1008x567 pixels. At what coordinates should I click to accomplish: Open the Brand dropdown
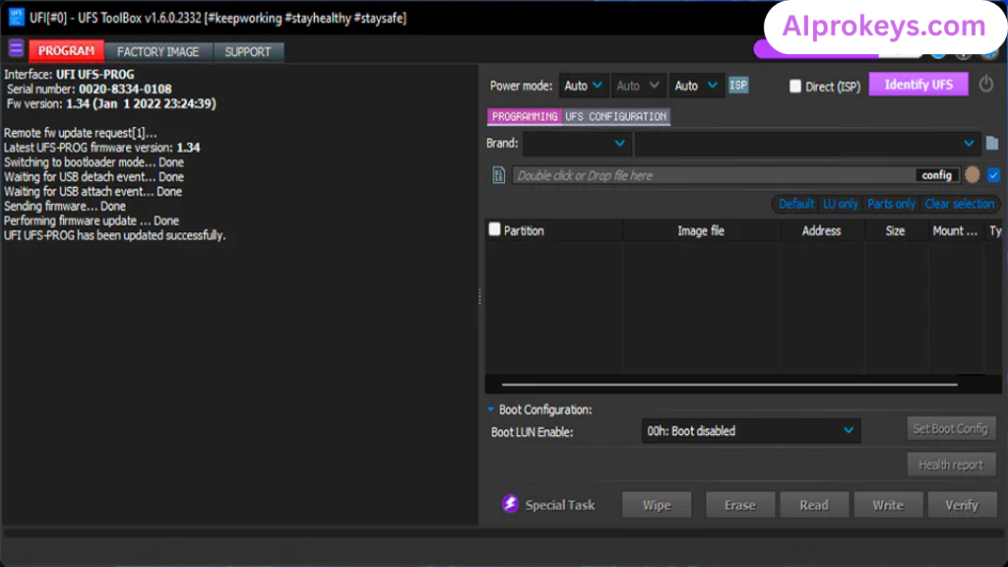[x=576, y=144]
